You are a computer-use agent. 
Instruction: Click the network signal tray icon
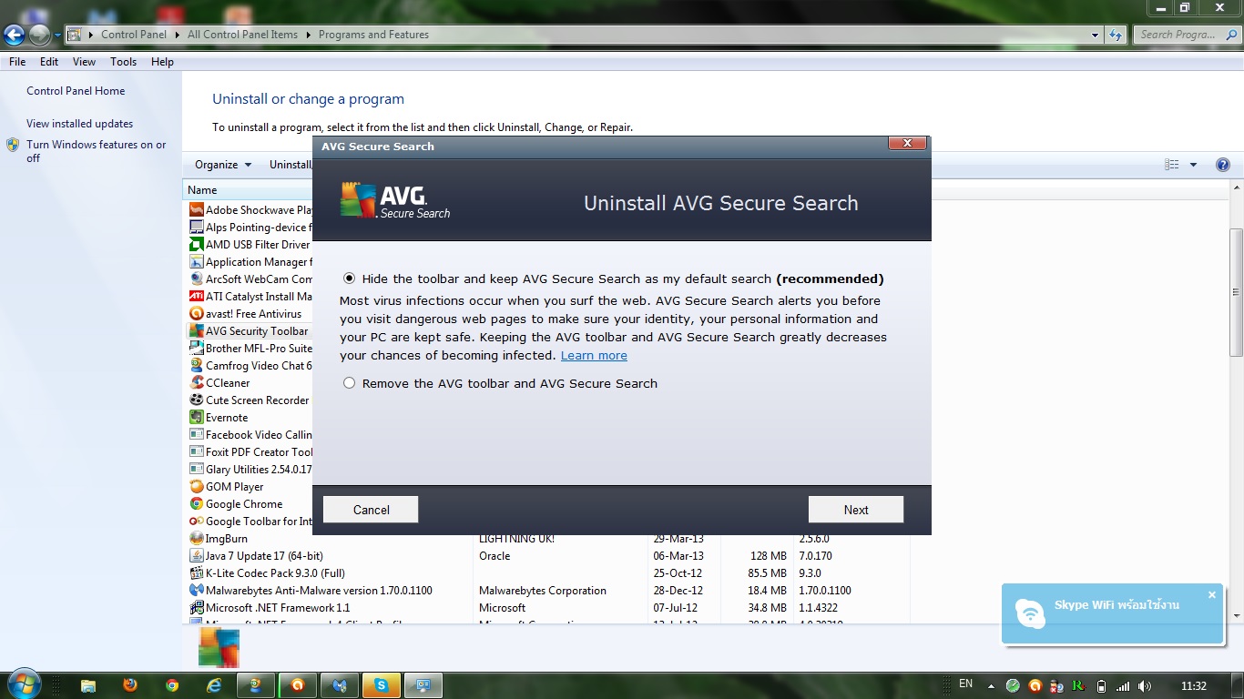coord(1123,686)
